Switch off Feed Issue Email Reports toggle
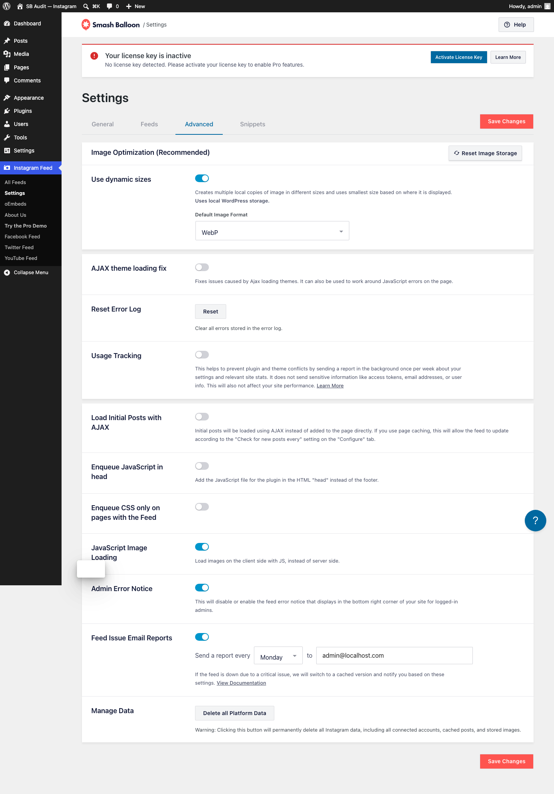This screenshot has height=794, width=554. [x=202, y=637]
